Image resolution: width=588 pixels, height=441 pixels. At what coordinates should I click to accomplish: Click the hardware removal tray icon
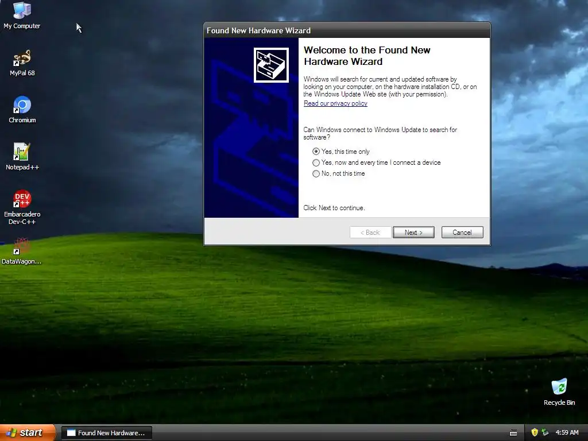[x=545, y=432]
